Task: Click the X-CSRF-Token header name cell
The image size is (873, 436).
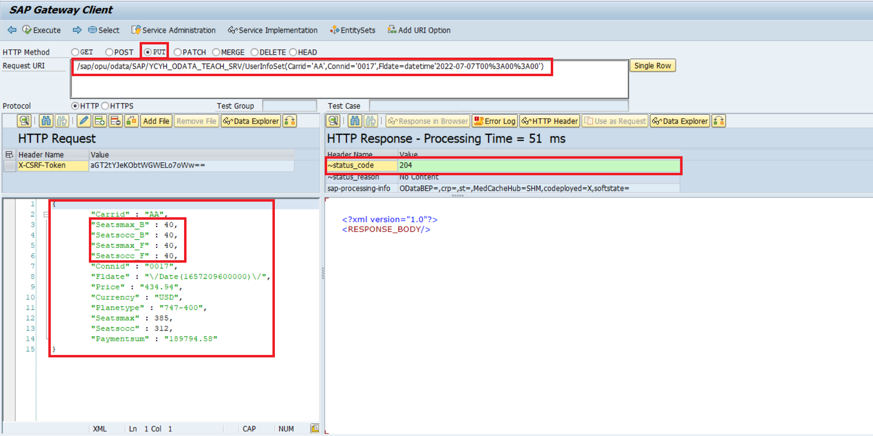Action: [53, 166]
